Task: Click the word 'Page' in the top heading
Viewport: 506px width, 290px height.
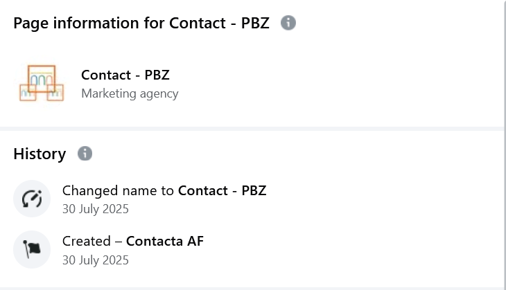Action: point(30,23)
